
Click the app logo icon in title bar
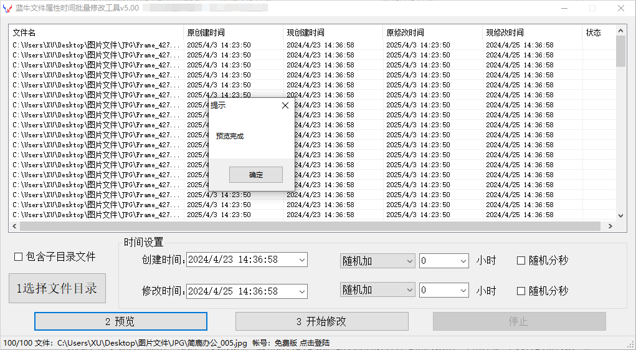(7, 8)
